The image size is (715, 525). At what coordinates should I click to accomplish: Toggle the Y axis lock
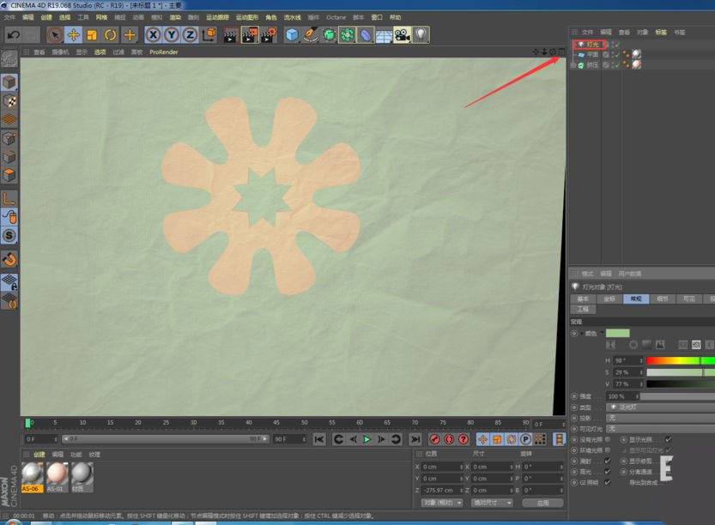pos(172,34)
